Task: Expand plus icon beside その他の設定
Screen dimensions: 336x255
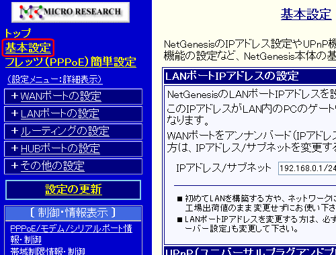Action: pos(15,166)
